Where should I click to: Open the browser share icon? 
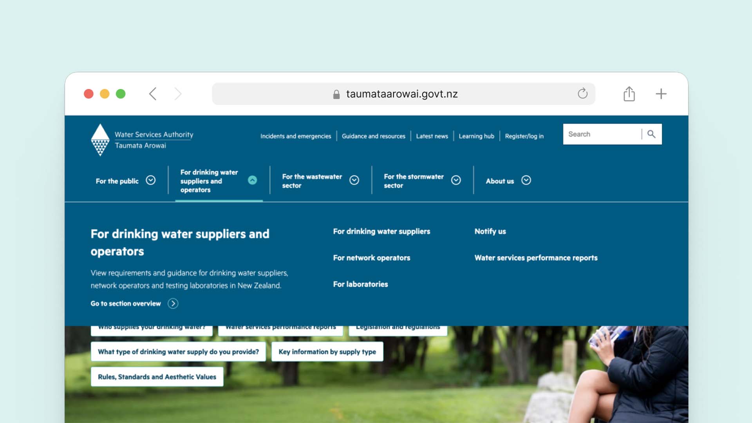629,94
